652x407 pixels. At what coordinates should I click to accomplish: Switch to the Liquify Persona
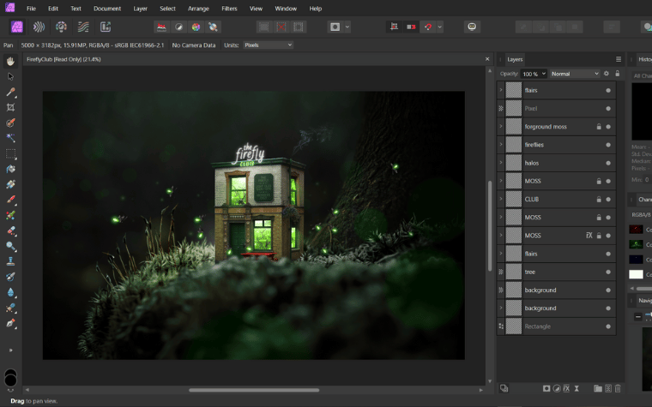click(39, 27)
